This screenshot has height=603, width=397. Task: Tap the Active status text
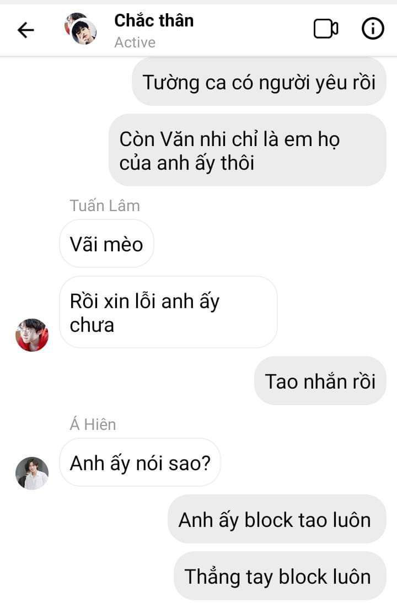coord(135,42)
